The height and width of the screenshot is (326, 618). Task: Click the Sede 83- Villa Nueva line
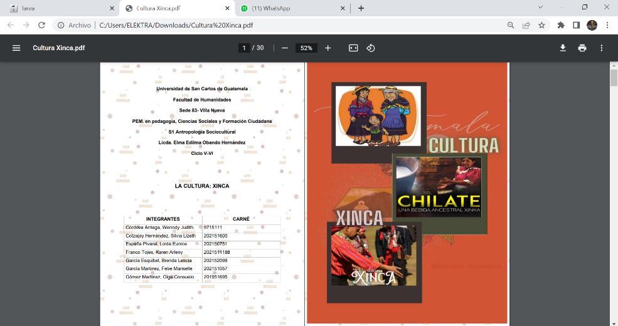tap(202, 110)
